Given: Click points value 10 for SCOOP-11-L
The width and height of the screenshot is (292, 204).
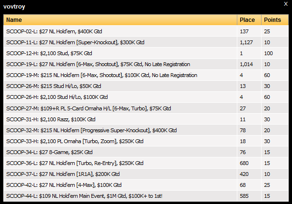Looking at the screenshot, I should click(267, 42).
